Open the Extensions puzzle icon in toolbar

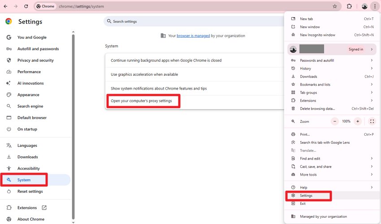[349, 6]
